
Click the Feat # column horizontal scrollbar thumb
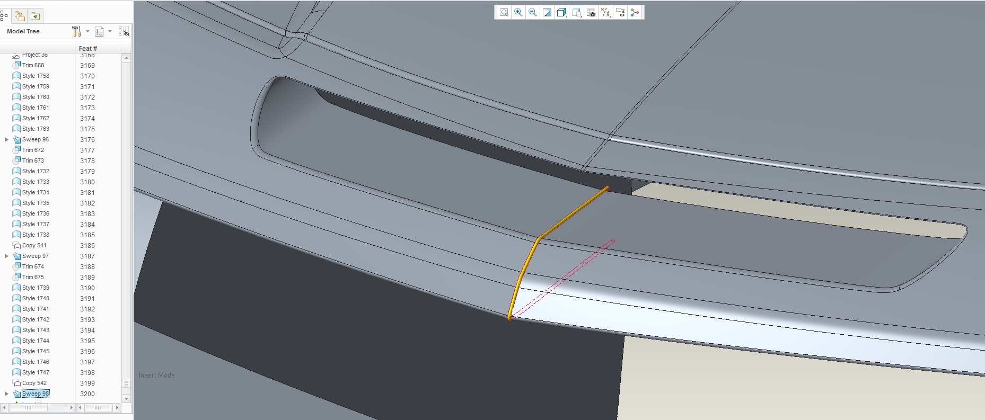point(98,408)
